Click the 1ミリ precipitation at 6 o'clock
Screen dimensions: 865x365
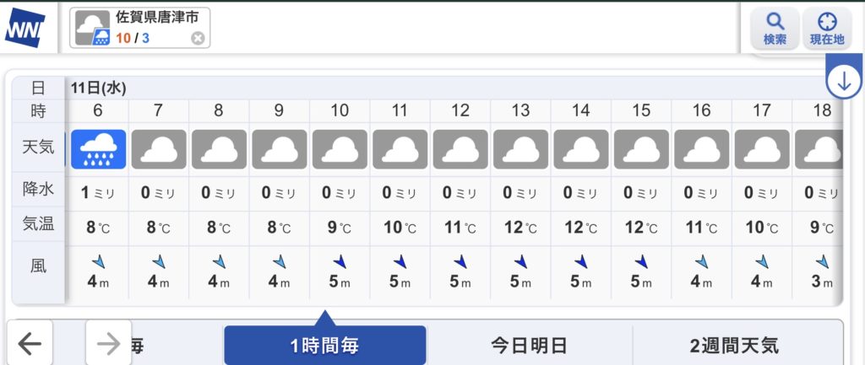99,192
